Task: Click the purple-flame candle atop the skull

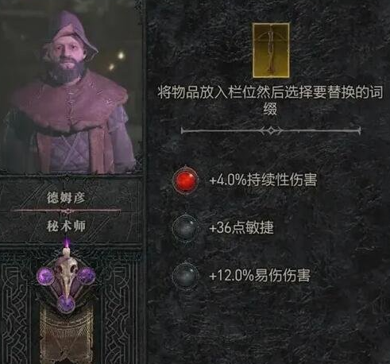Action: click(x=66, y=248)
